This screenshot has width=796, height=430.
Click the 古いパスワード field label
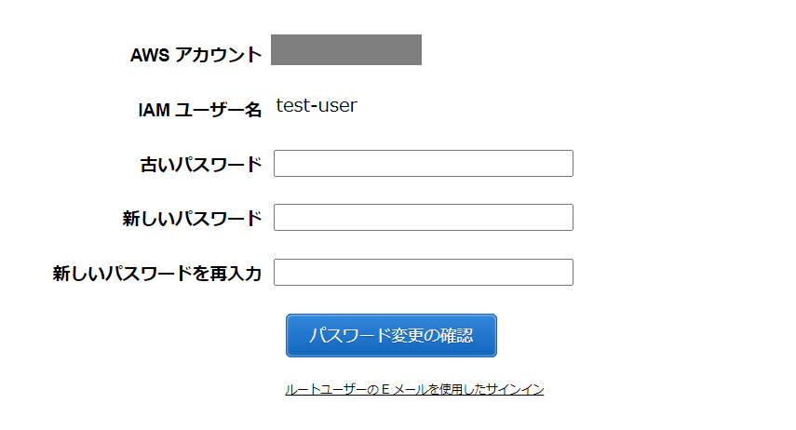(x=200, y=165)
